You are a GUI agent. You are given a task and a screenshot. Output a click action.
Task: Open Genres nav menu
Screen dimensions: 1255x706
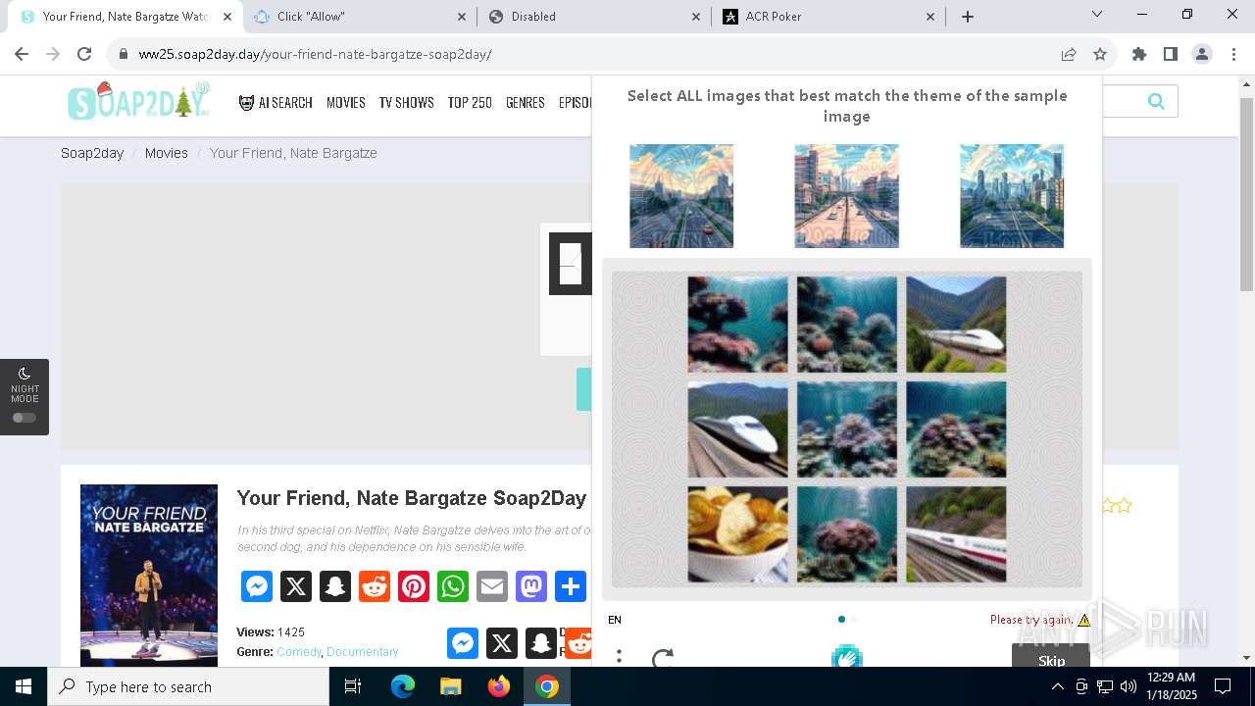point(526,102)
